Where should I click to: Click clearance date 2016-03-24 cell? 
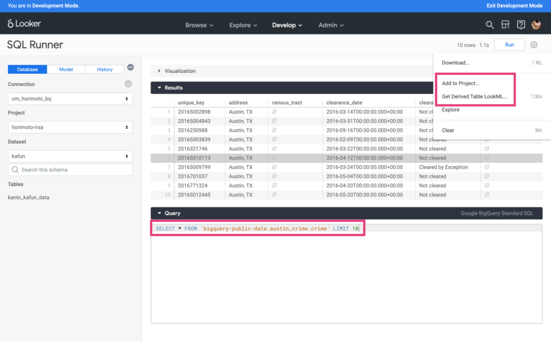click(x=364, y=167)
